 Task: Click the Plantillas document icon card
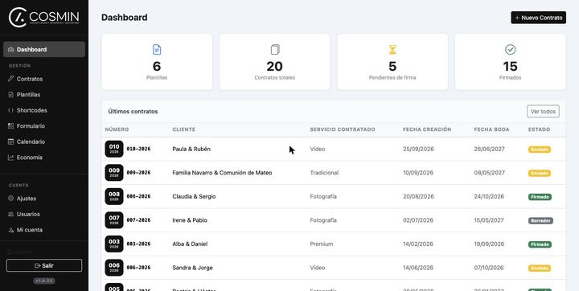click(x=157, y=50)
